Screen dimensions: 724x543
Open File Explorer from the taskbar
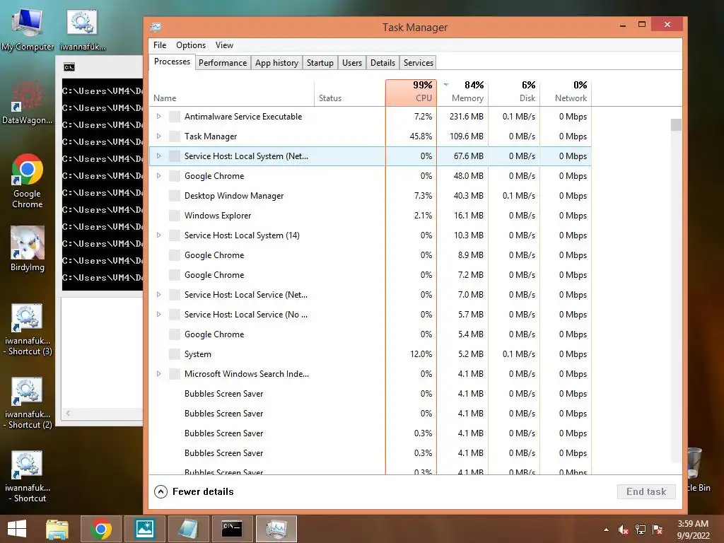(57, 529)
